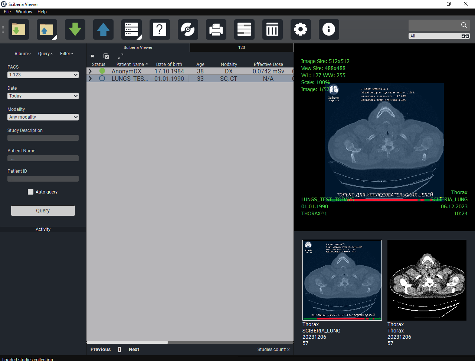This screenshot has width=475, height=361.
Task: Click the AnonymDX patient name cell
Action: click(127, 71)
